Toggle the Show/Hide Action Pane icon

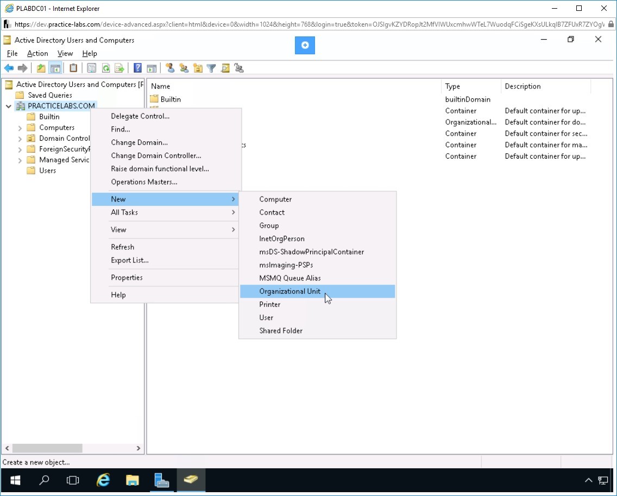[x=152, y=68]
